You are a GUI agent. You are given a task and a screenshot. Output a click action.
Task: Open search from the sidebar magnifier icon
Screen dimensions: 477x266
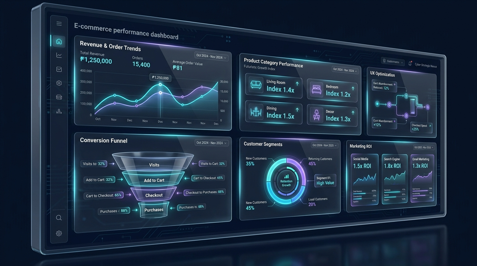pos(59,218)
